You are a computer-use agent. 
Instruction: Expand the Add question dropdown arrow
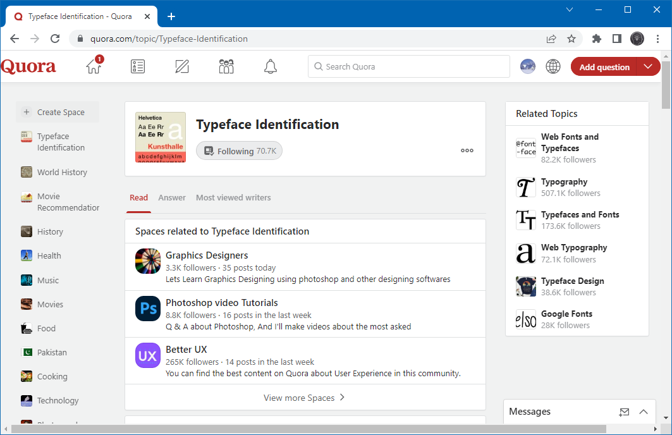coord(648,66)
